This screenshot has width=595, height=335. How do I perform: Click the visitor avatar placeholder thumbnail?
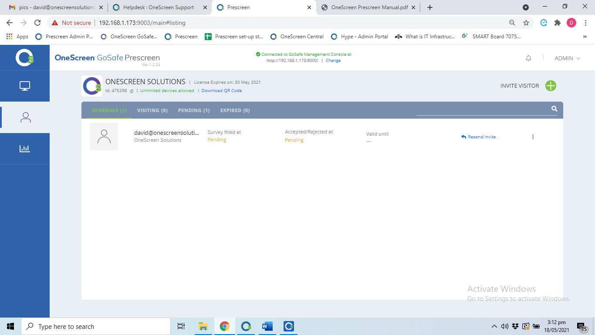(104, 137)
